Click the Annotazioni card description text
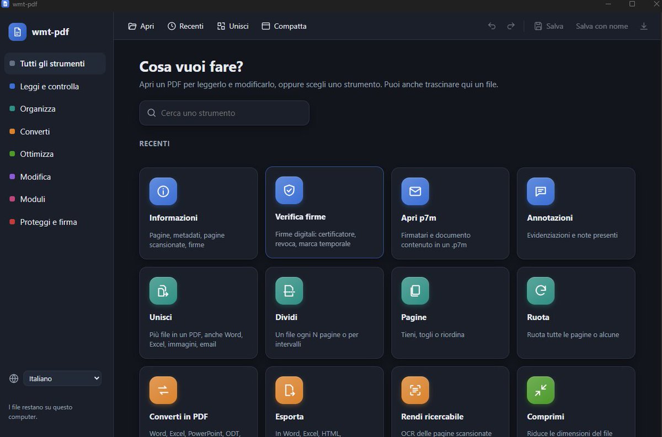 (x=572, y=235)
